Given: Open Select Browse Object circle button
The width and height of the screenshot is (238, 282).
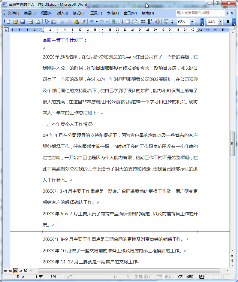Looking at the screenshot, I should click(x=232, y=261).
